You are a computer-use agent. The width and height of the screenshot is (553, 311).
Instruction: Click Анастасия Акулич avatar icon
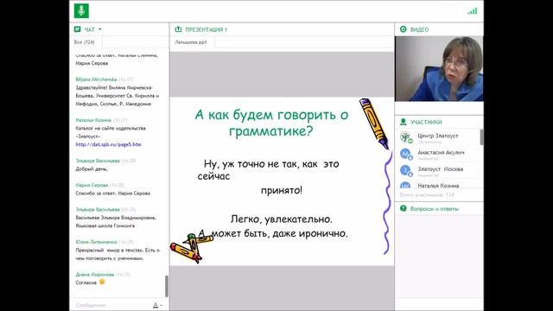click(406, 154)
